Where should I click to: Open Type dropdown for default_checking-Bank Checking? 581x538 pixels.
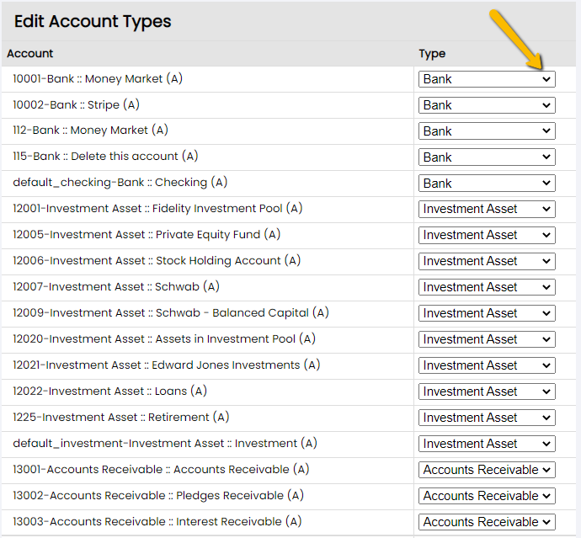(487, 183)
